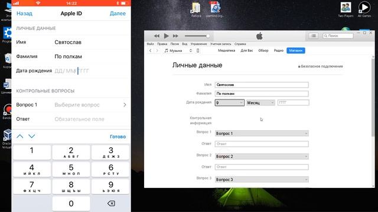This screenshot has width=378, height=212.
Task: Skip forward with the iTunes fast-forward button
Action: [x=176, y=36]
